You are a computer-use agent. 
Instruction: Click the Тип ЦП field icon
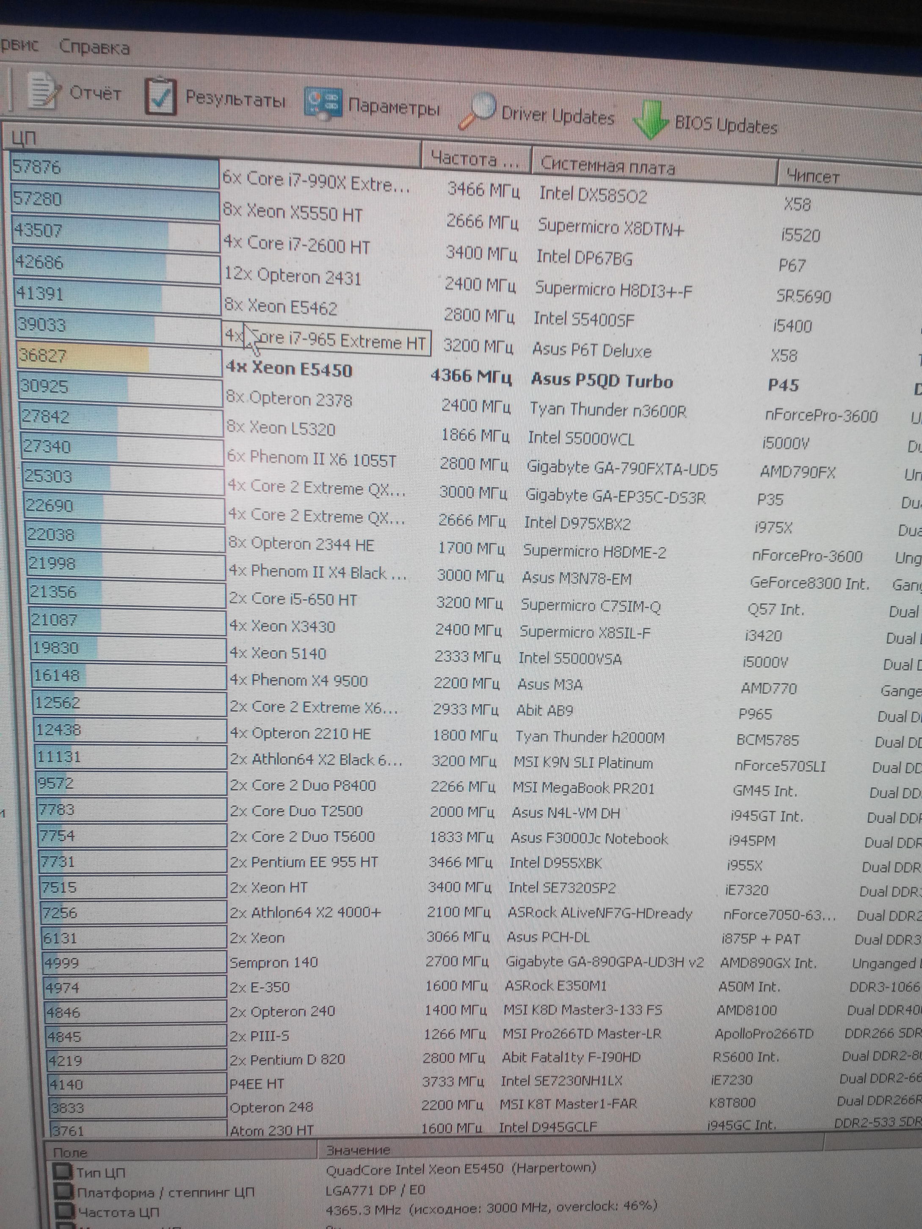point(62,1171)
